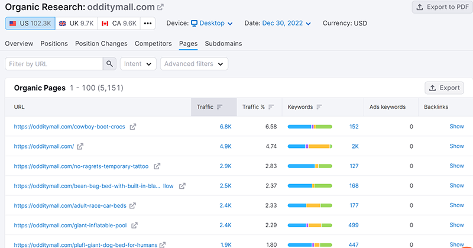Show backlinks for no-ragrets-temporary-tattoo row
Screen dimensions: 473x248
456,166
